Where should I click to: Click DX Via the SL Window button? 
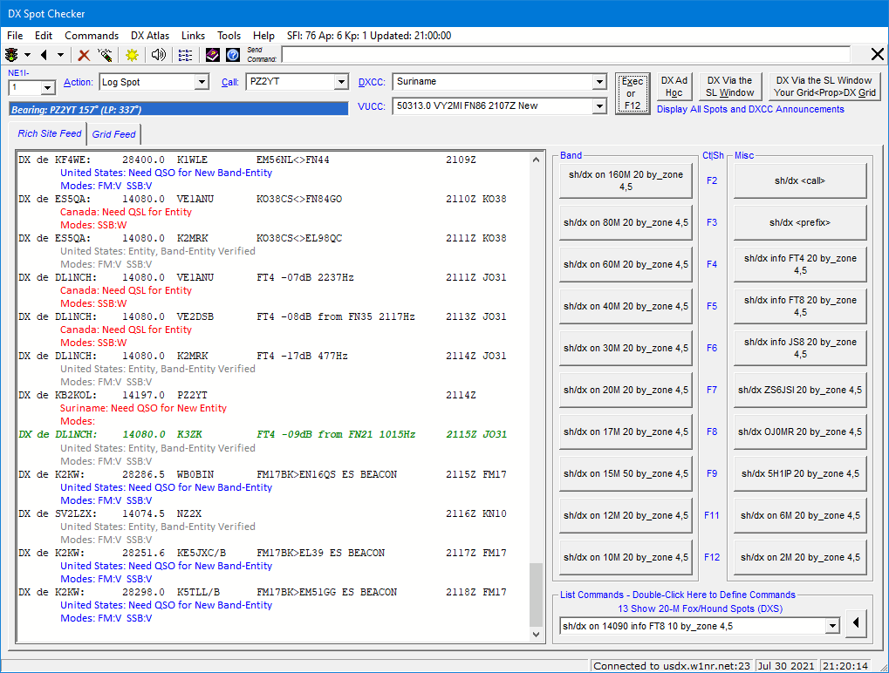729,86
